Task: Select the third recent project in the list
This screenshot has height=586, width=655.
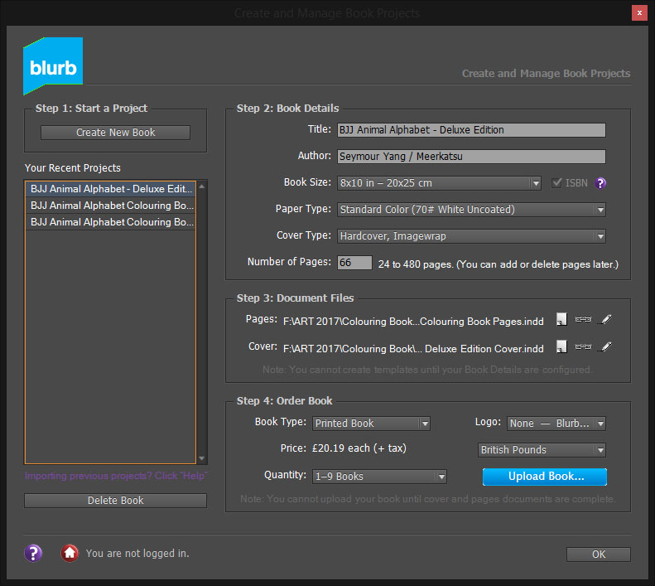Action: [111, 222]
